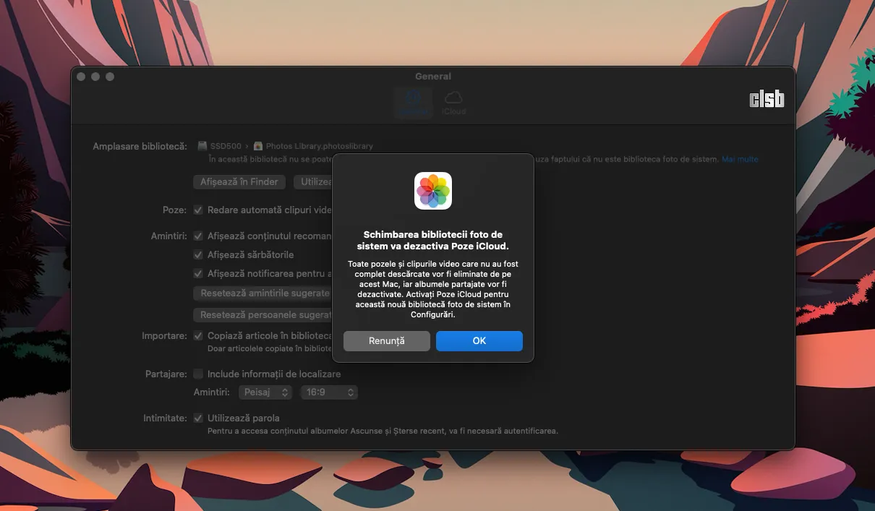875x511 pixels.
Task: Click the SSD500 drive icon
Action: 202,146
